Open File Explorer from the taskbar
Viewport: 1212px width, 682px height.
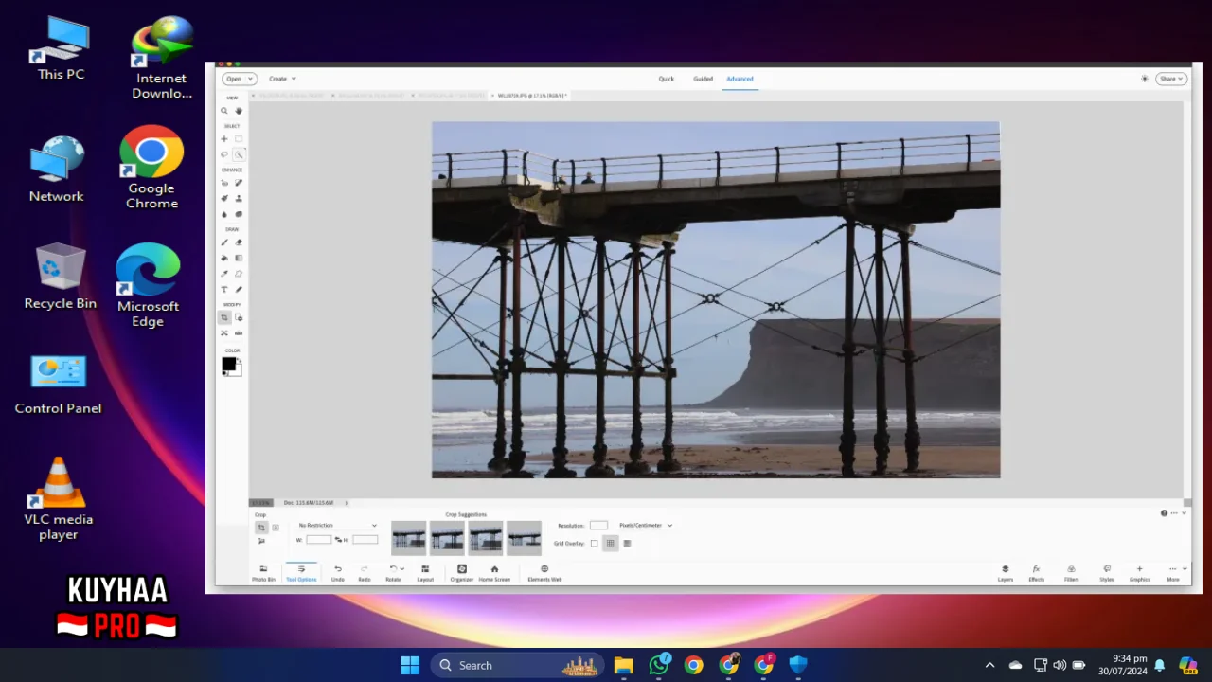point(623,665)
